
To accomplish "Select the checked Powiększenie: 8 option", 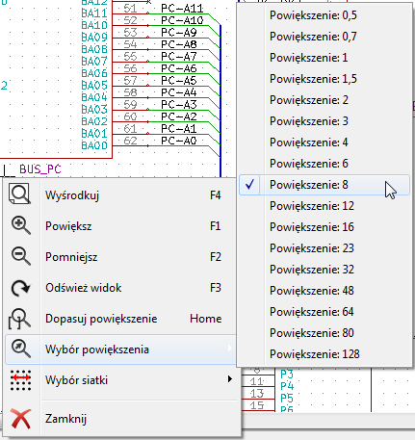I will [x=324, y=185].
